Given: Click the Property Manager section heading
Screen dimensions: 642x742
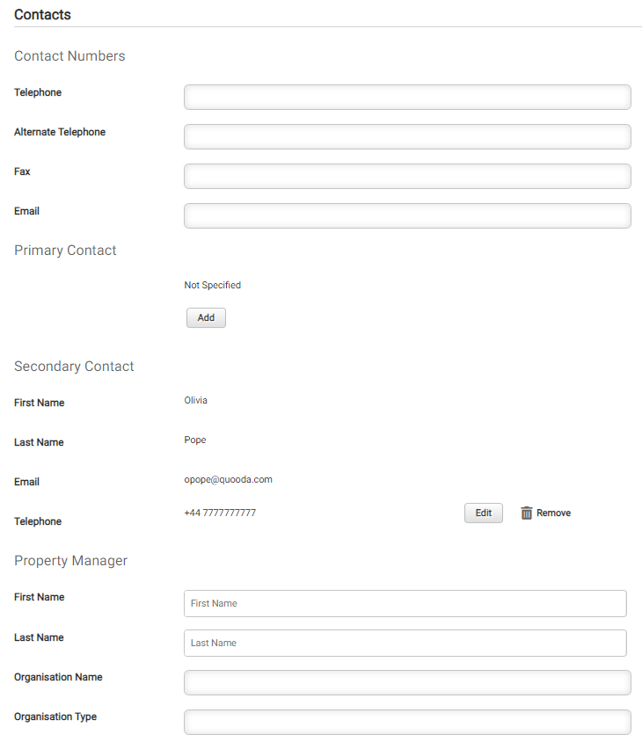Looking at the screenshot, I should tap(71, 561).
